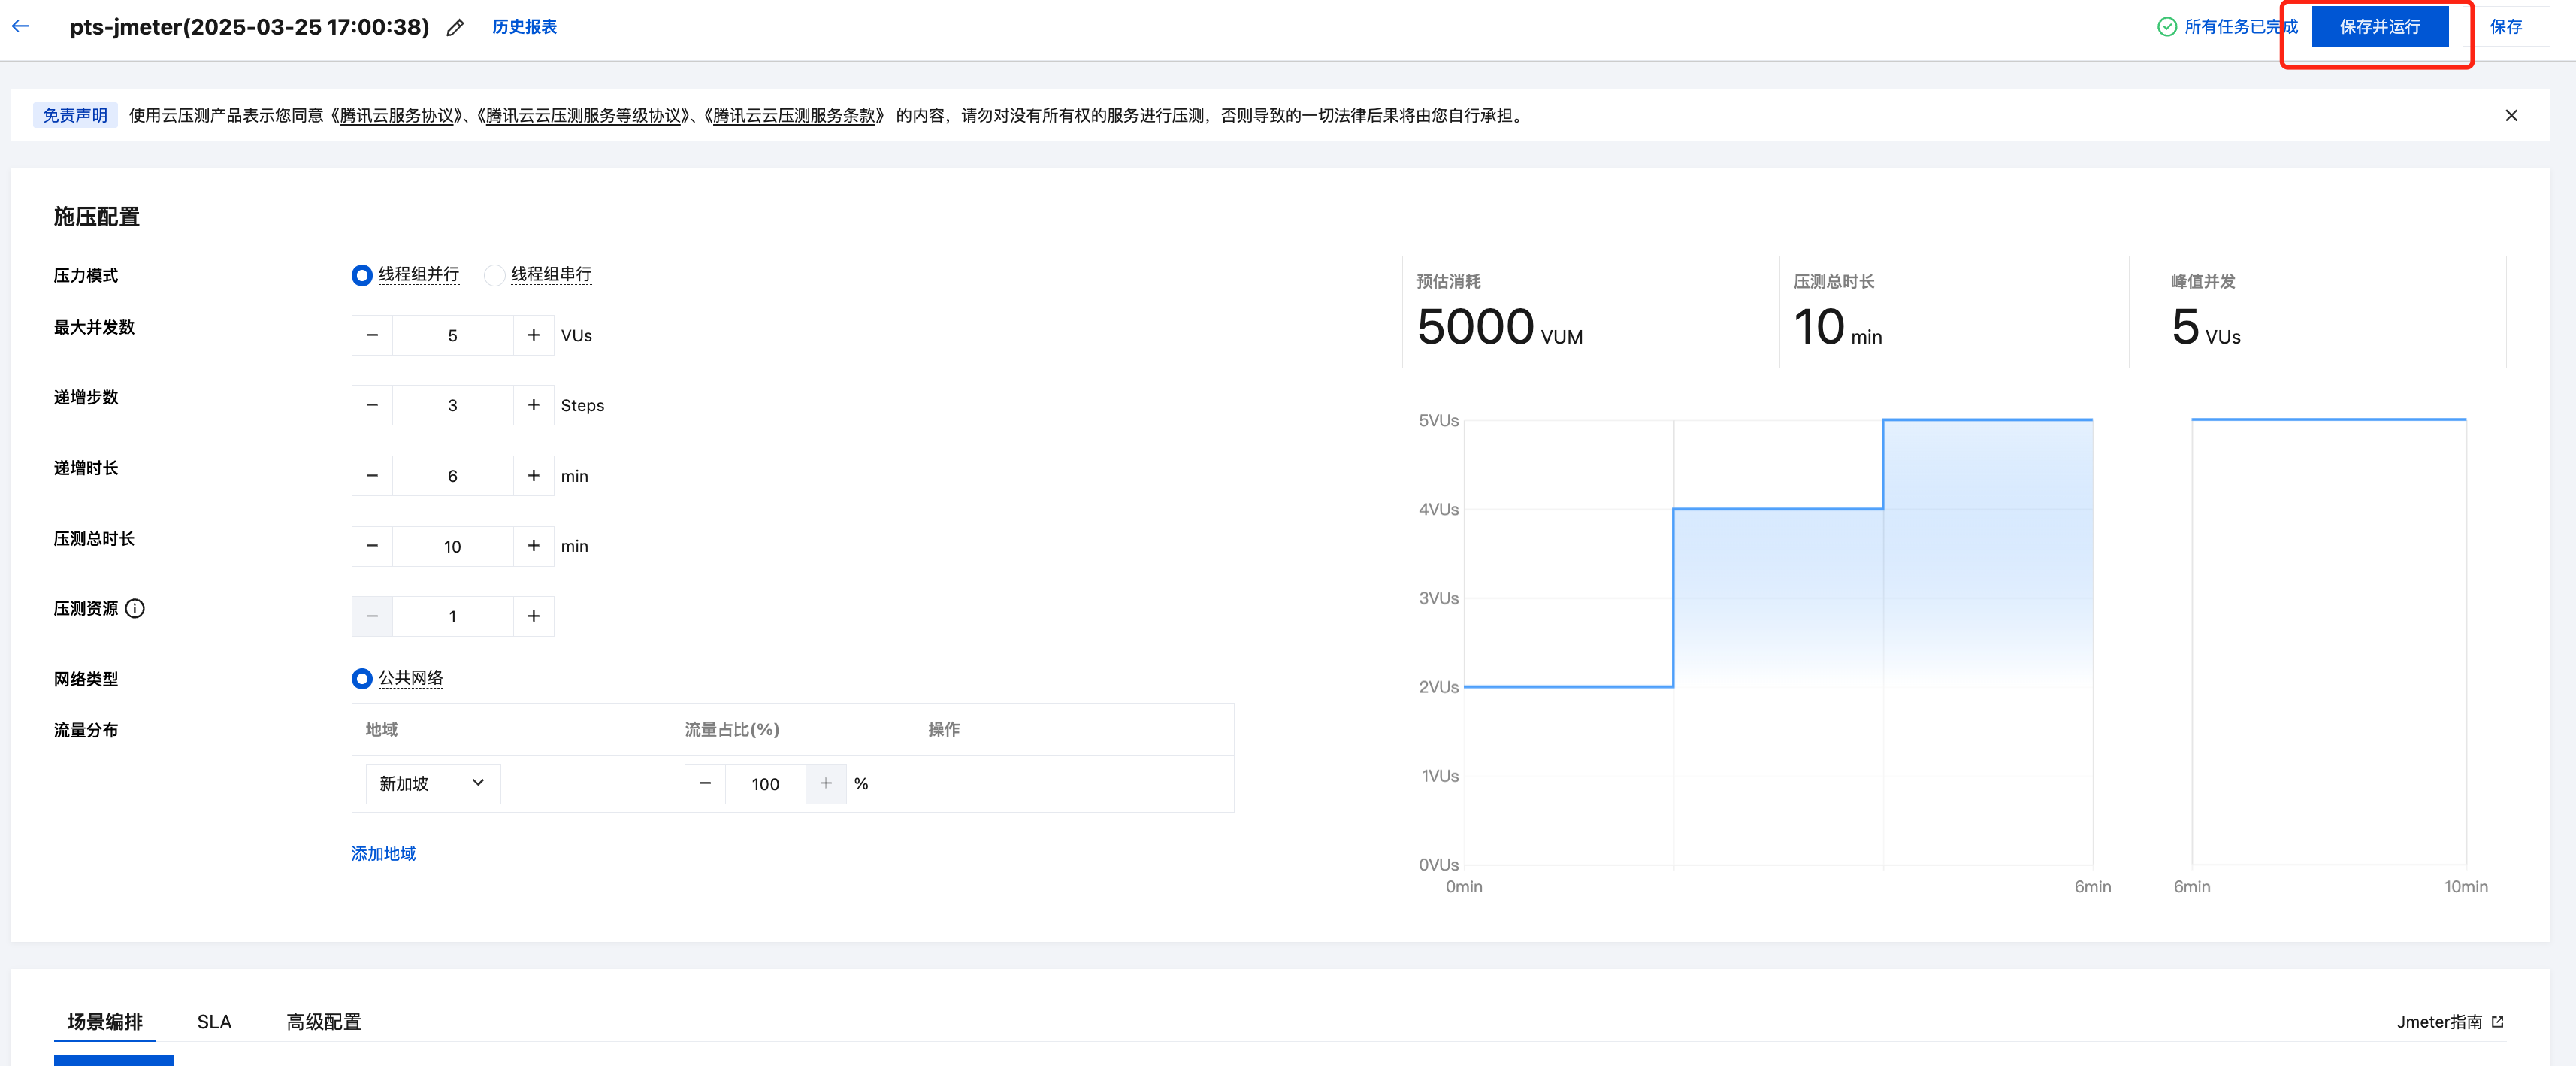Dismiss the disclaimer banner with X

2511,115
